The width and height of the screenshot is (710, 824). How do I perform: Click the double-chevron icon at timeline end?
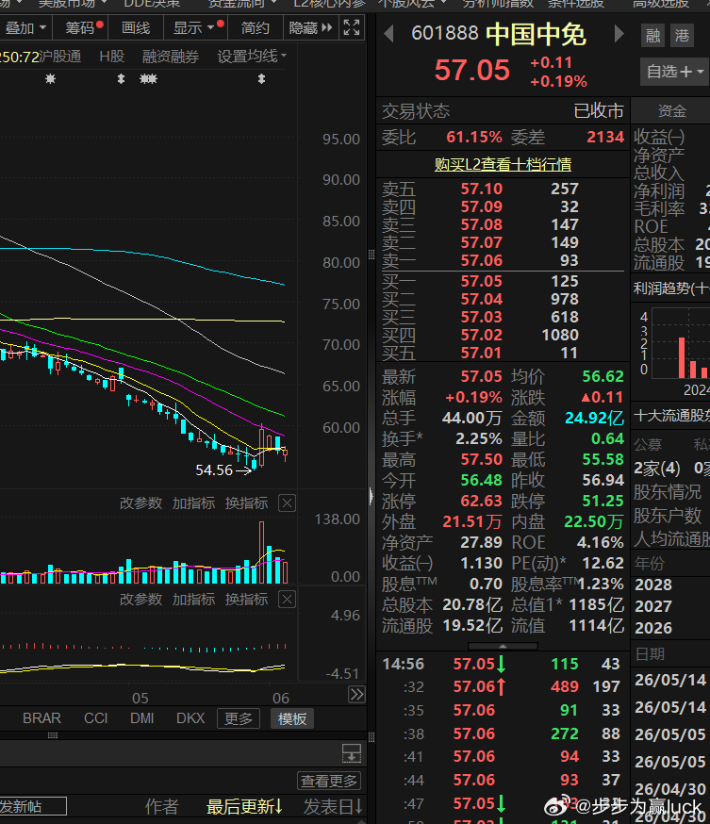coord(356,695)
